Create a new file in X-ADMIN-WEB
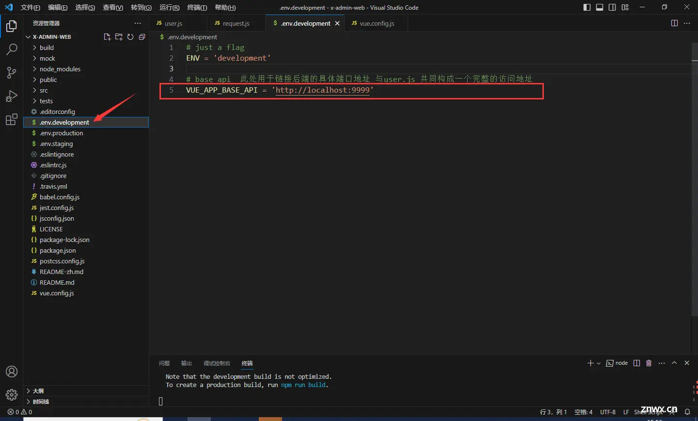This screenshot has height=421, width=698. pos(107,37)
